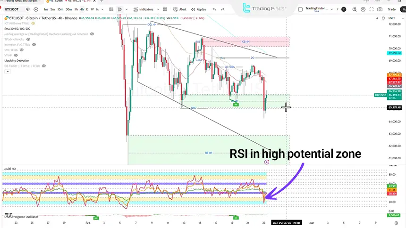Click the undo arrow

214,9
